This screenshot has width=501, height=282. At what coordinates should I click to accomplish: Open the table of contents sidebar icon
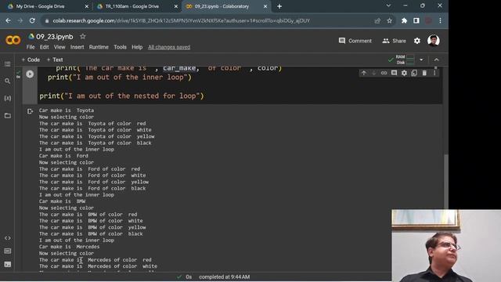click(7, 64)
